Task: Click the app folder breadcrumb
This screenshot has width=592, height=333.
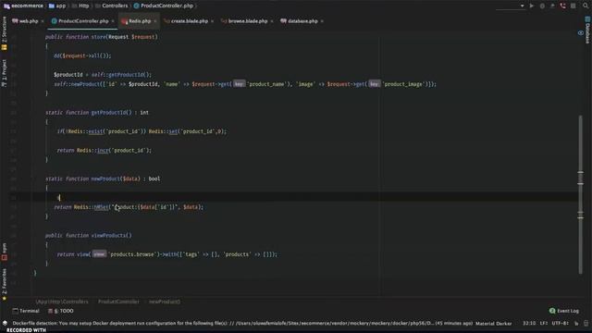Action: pyautogui.click(x=57, y=6)
